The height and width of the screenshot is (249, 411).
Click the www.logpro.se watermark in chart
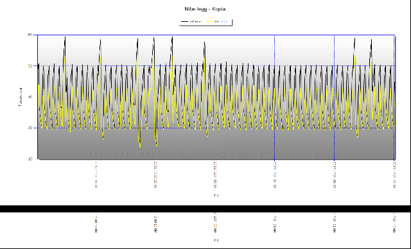[x=216, y=154]
